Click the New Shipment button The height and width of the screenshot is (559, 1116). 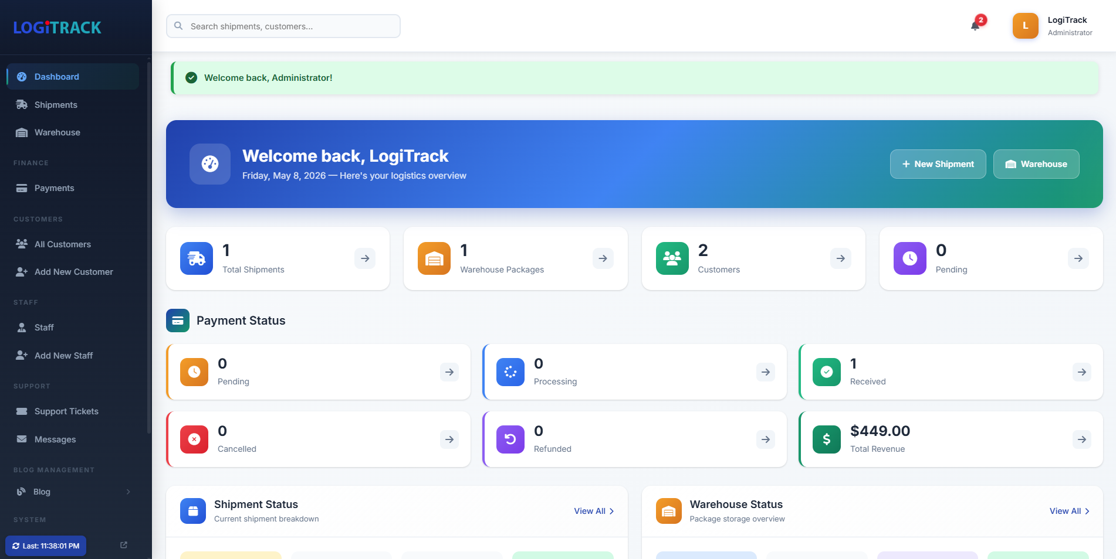tap(938, 164)
